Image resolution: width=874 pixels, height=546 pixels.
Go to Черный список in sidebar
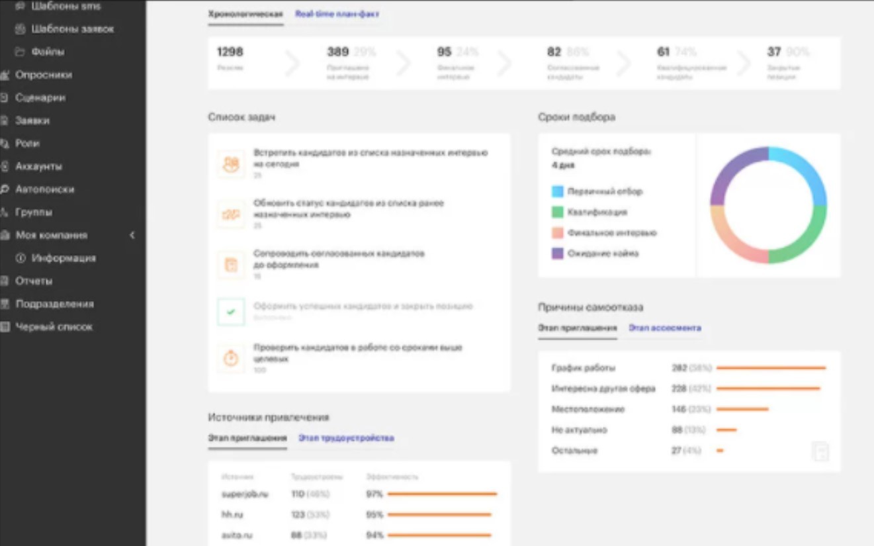coord(54,327)
